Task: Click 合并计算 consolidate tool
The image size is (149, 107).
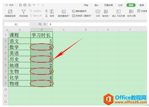Action: tap(131, 13)
